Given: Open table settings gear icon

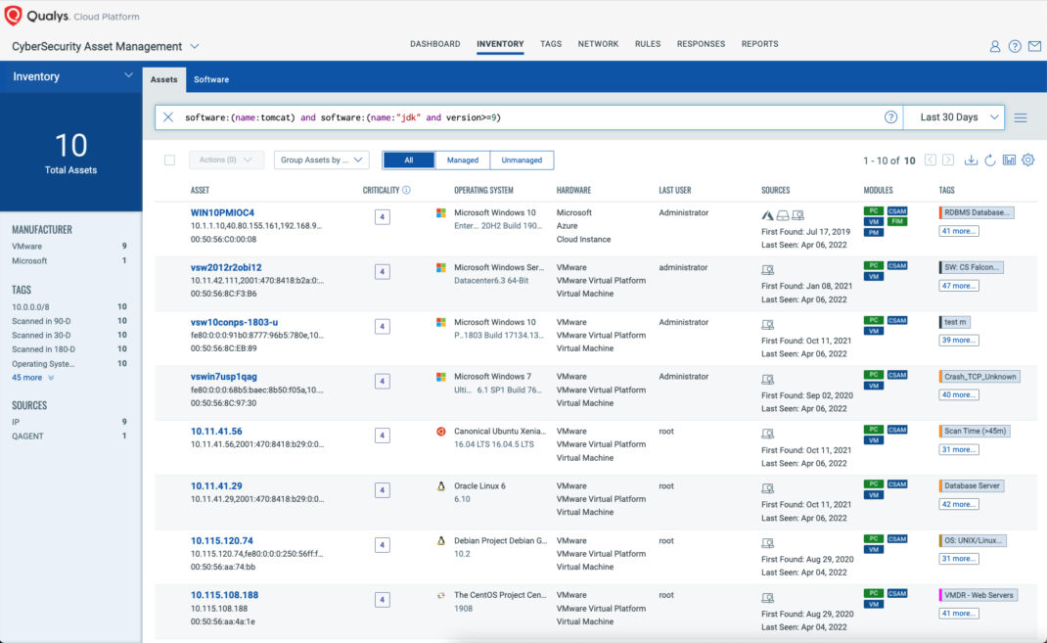Looking at the screenshot, I should click(1028, 161).
